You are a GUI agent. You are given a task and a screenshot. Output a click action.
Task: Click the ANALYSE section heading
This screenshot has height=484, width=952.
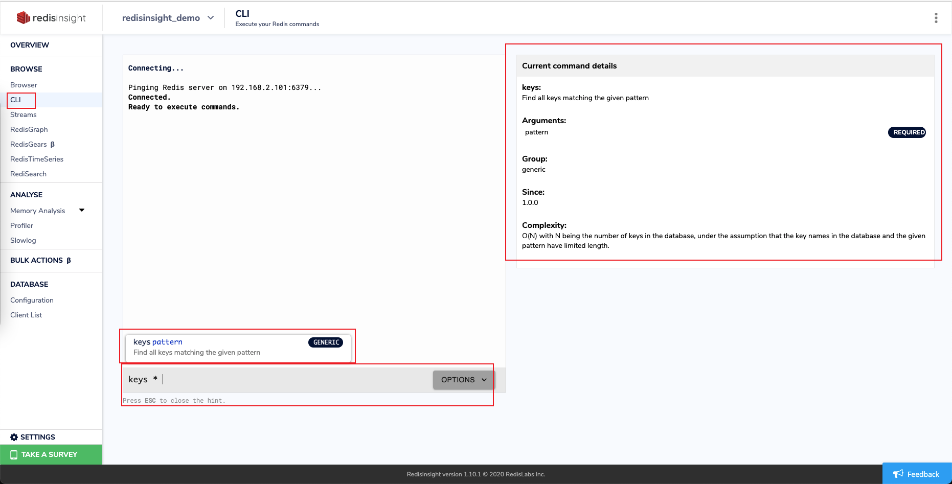click(x=26, y=195)
